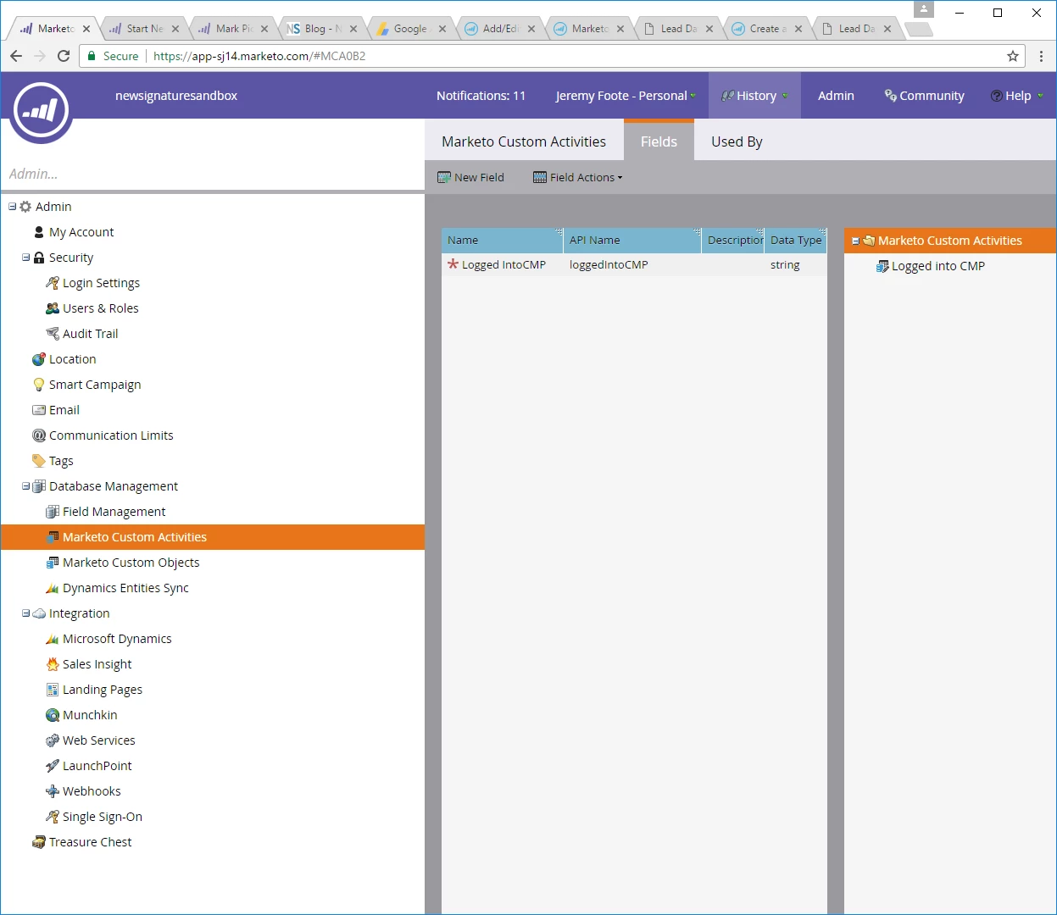Click the Location globe icon
Screen dimensions: 1057x915
[x=39, y=359]
